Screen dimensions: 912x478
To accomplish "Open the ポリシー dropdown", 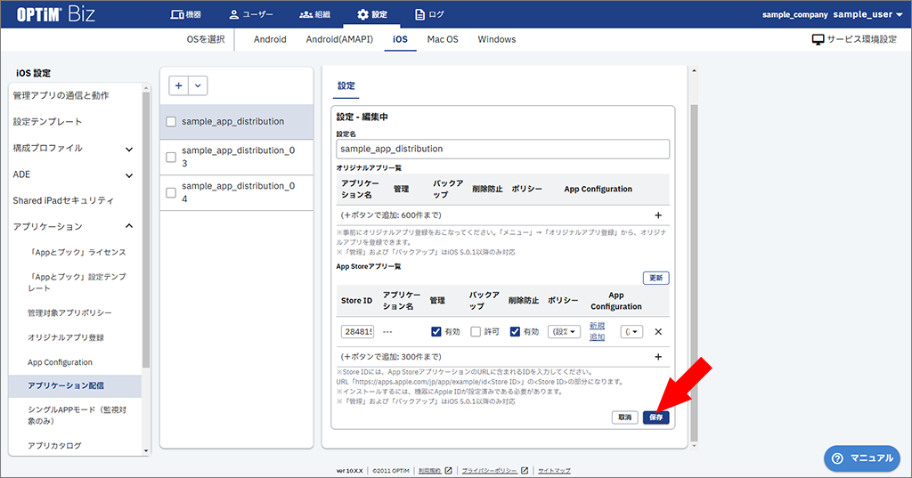I will pyautogui.click(x=564, y=331).
